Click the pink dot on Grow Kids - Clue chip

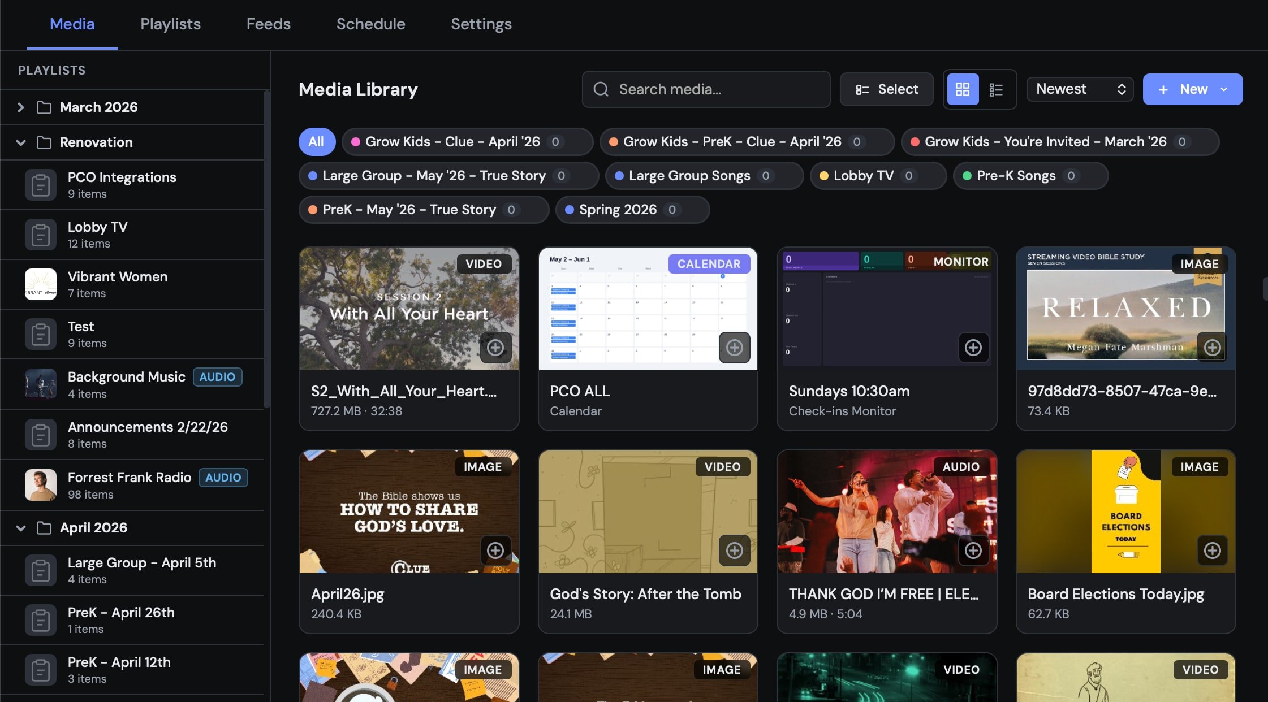[x=356, y=142]
